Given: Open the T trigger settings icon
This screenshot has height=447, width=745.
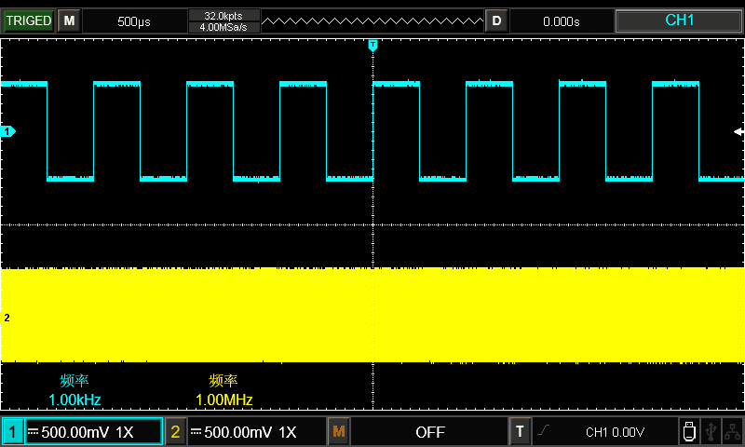Looking at the screenshot, I should click(520, 432).
